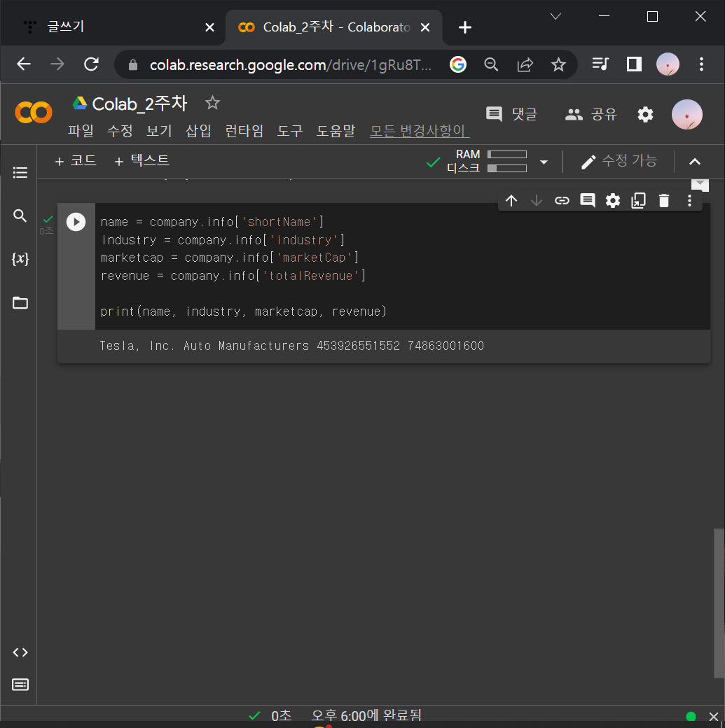725x728 pixels.
Task: Open more cell actions menu
Action: pyautogui.click(x=690, y=201)
